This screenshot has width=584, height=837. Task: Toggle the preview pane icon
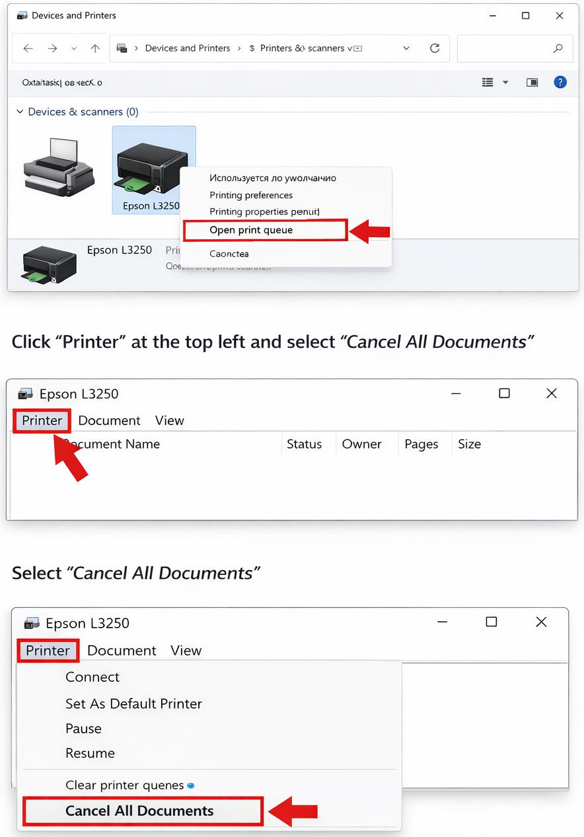[x=532, y=83]
